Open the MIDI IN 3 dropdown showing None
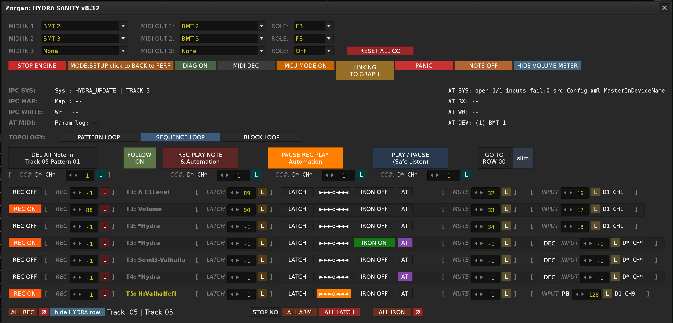673x323 pixels. pos(84,51)
